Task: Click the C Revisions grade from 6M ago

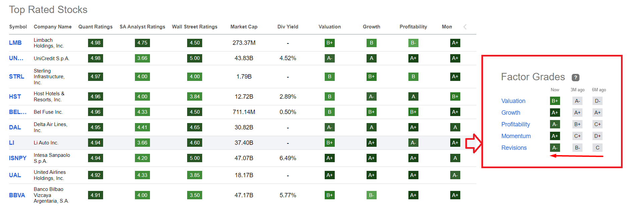Action: pos(598,148)
